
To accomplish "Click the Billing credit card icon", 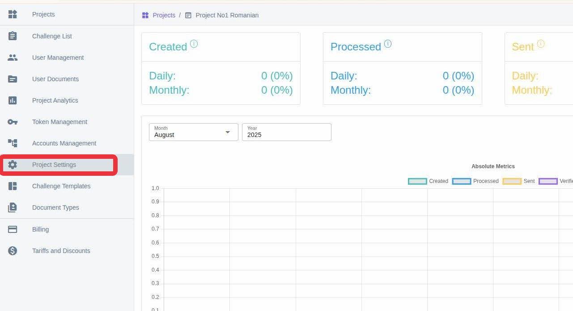I will click(13, 229).
